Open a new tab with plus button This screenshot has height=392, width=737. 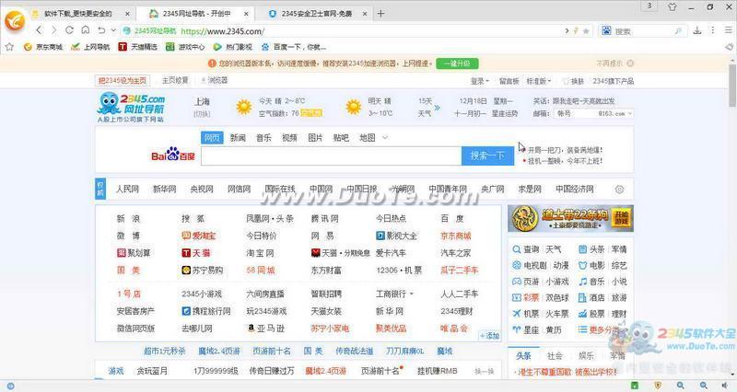(x=380, y=14)
